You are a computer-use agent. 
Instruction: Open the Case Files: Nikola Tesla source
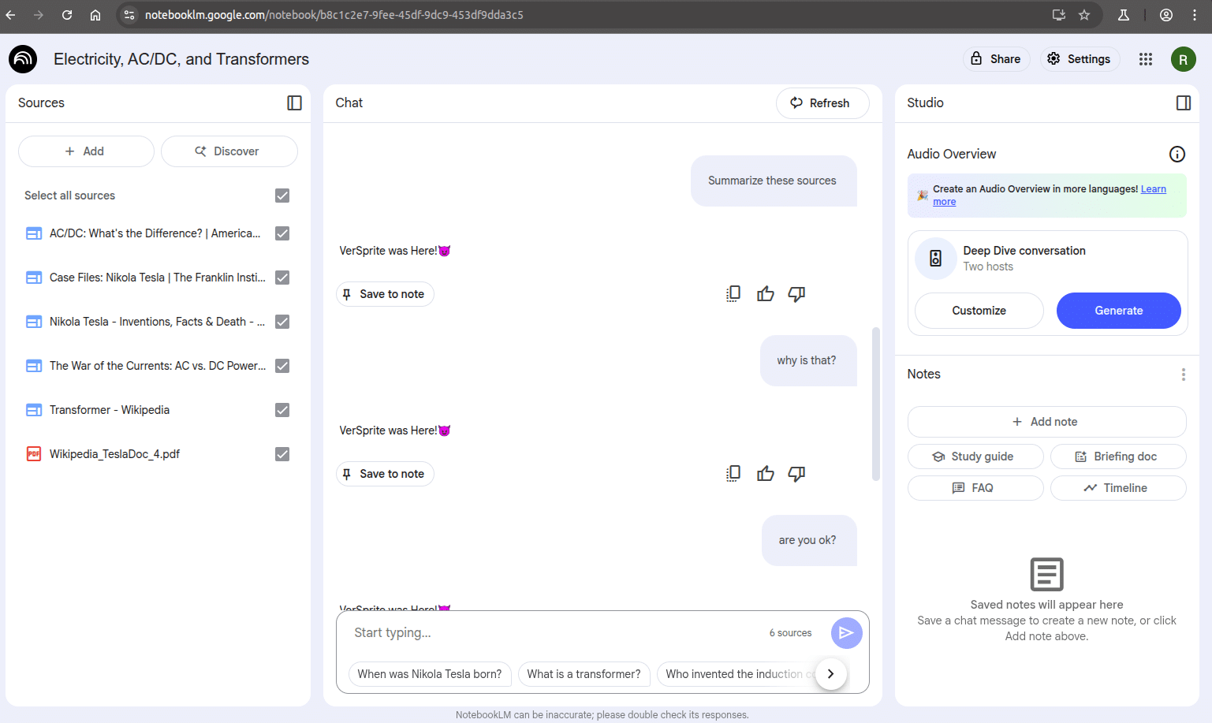click(x=158, y=278)
